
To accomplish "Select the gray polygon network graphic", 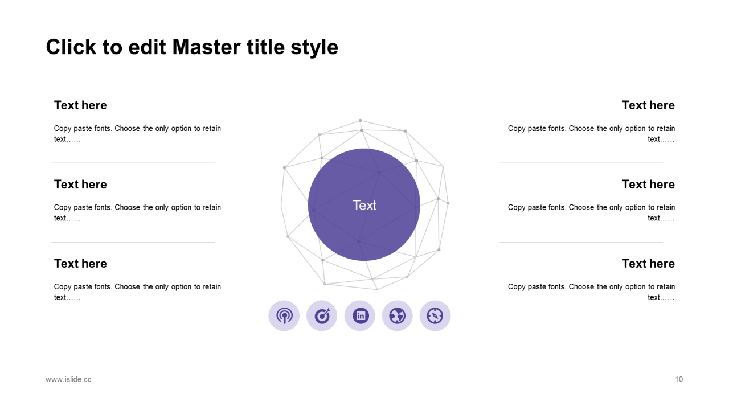I will coord(364,205).
